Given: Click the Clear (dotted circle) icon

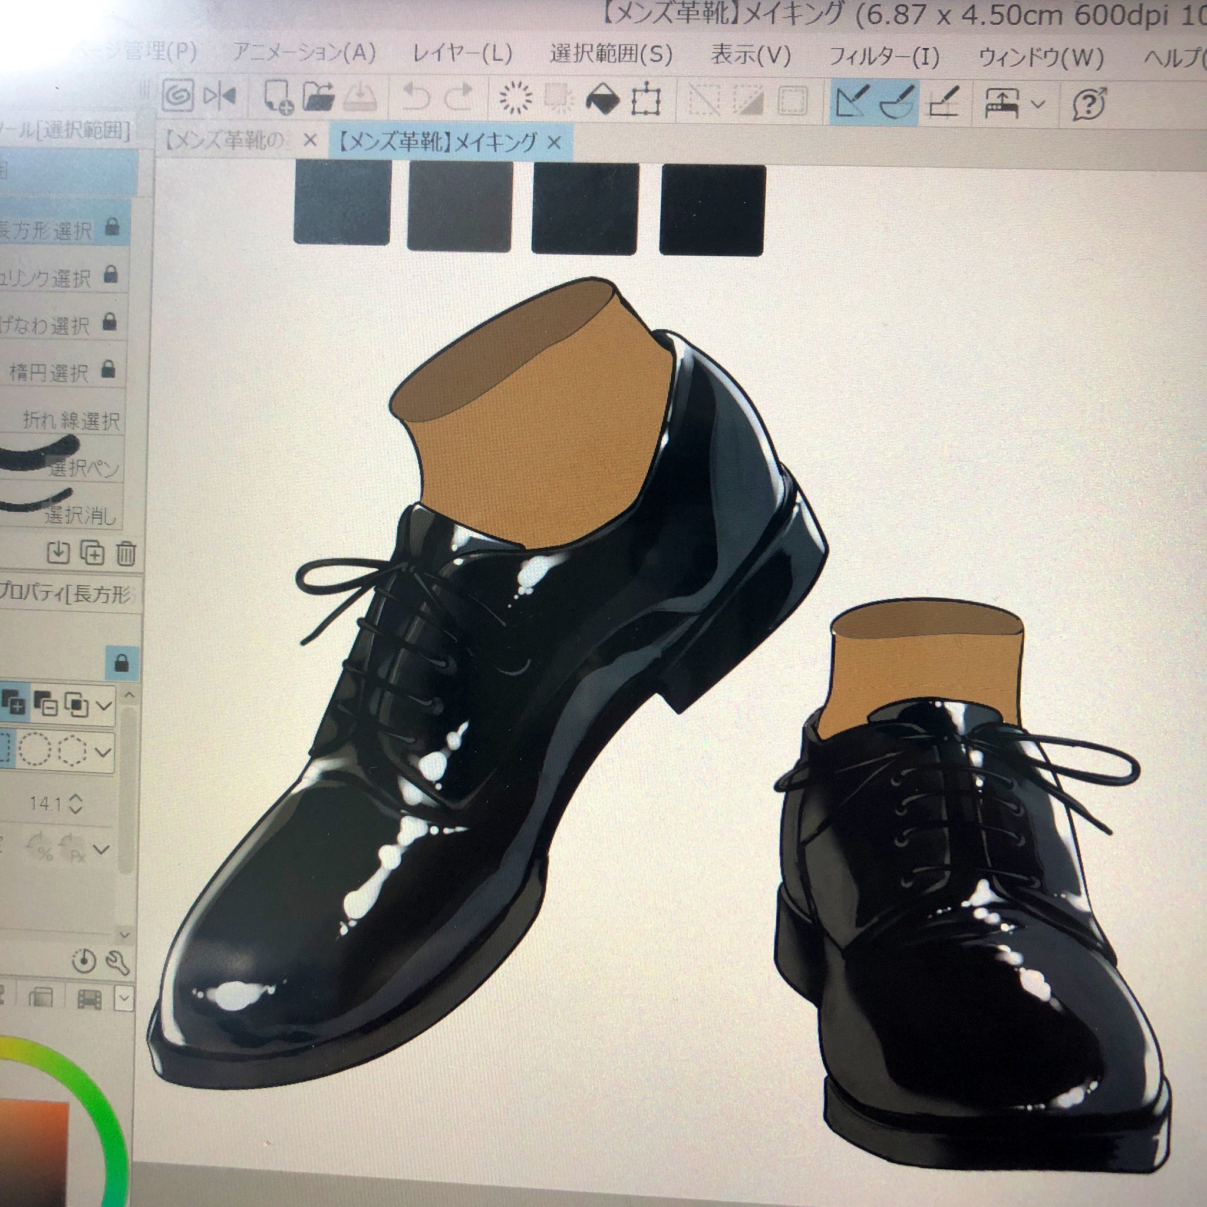Looking at the screenshot, I should click(x=516, y=98).
